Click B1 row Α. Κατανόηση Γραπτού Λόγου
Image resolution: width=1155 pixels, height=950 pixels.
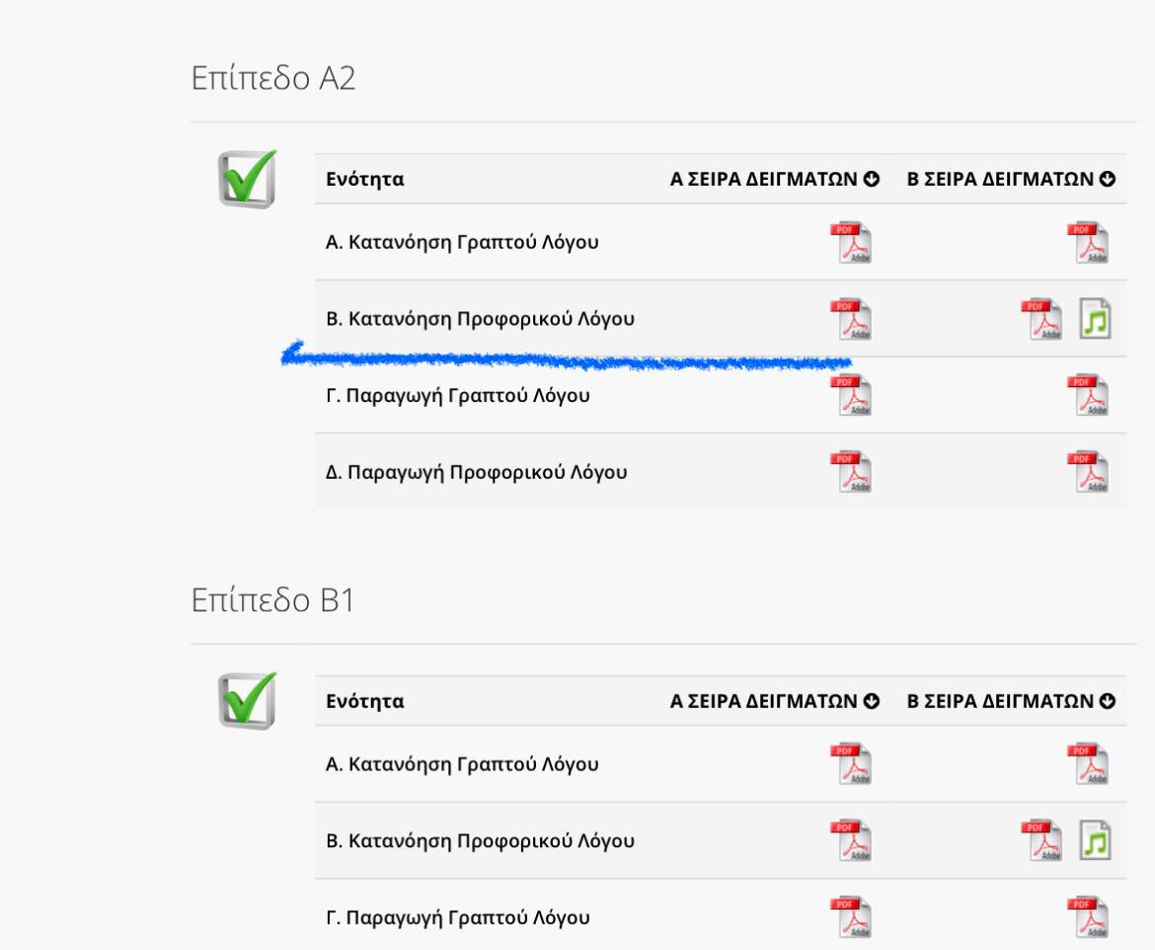pyautogui.click(x=462, y=764)
